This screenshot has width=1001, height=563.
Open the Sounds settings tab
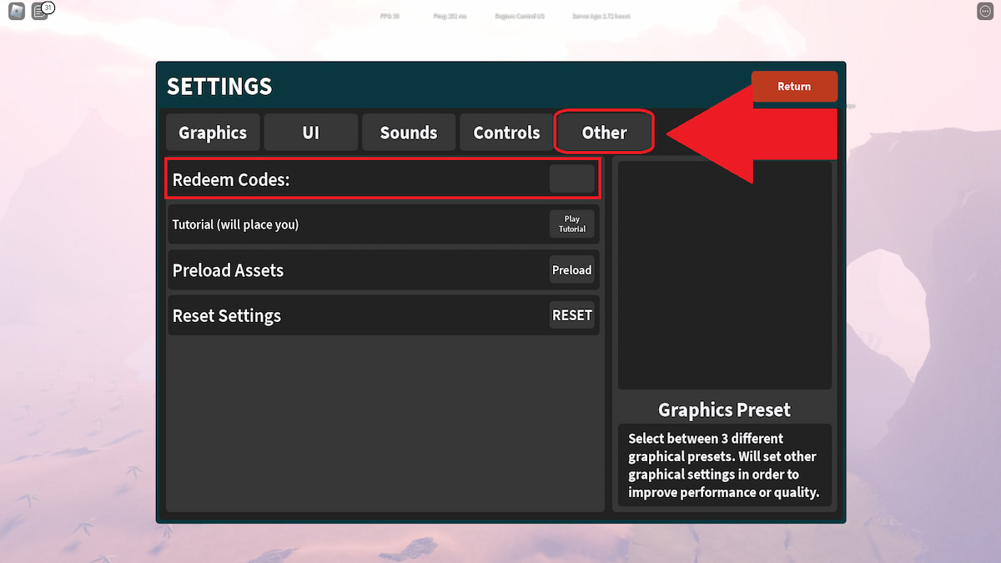tap(408, 132)
